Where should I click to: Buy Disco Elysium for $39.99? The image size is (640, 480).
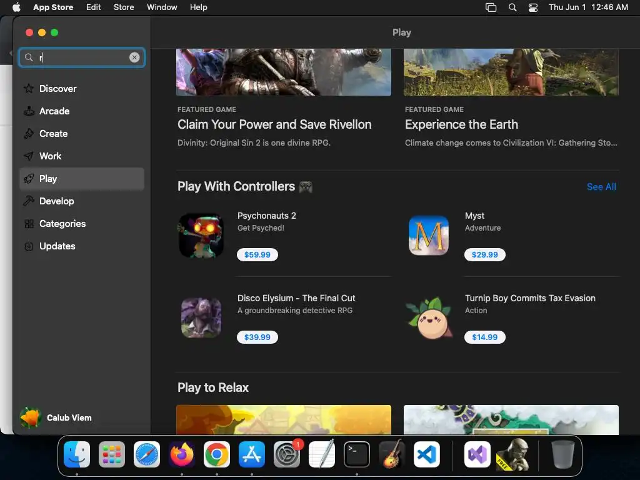[257, 337]
